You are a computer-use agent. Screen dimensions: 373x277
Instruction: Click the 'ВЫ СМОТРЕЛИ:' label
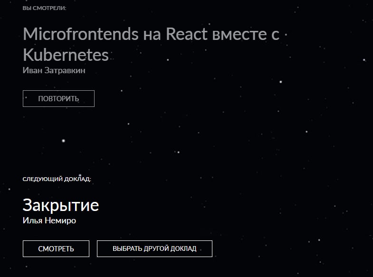(45, 8)
